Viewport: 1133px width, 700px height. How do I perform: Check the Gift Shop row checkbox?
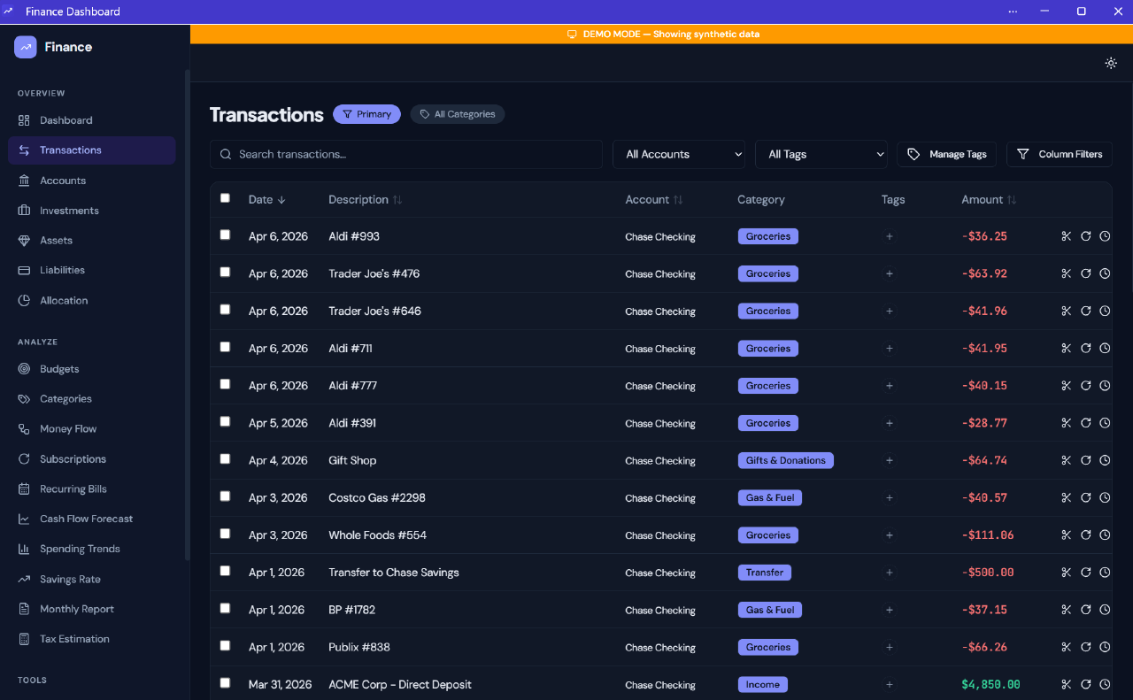[225, 458]
